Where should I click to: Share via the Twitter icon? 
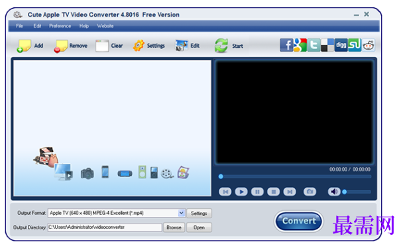coord(314,45)
